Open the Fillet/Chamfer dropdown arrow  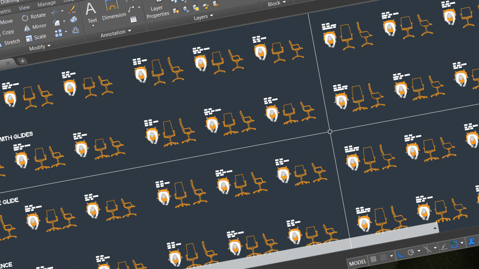[64, 21]
